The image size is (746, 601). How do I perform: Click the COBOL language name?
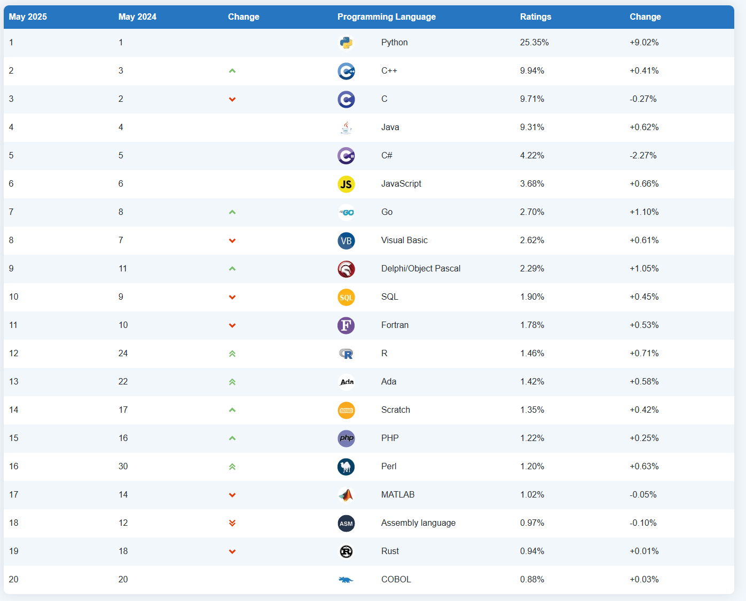[x=396, y=580]
